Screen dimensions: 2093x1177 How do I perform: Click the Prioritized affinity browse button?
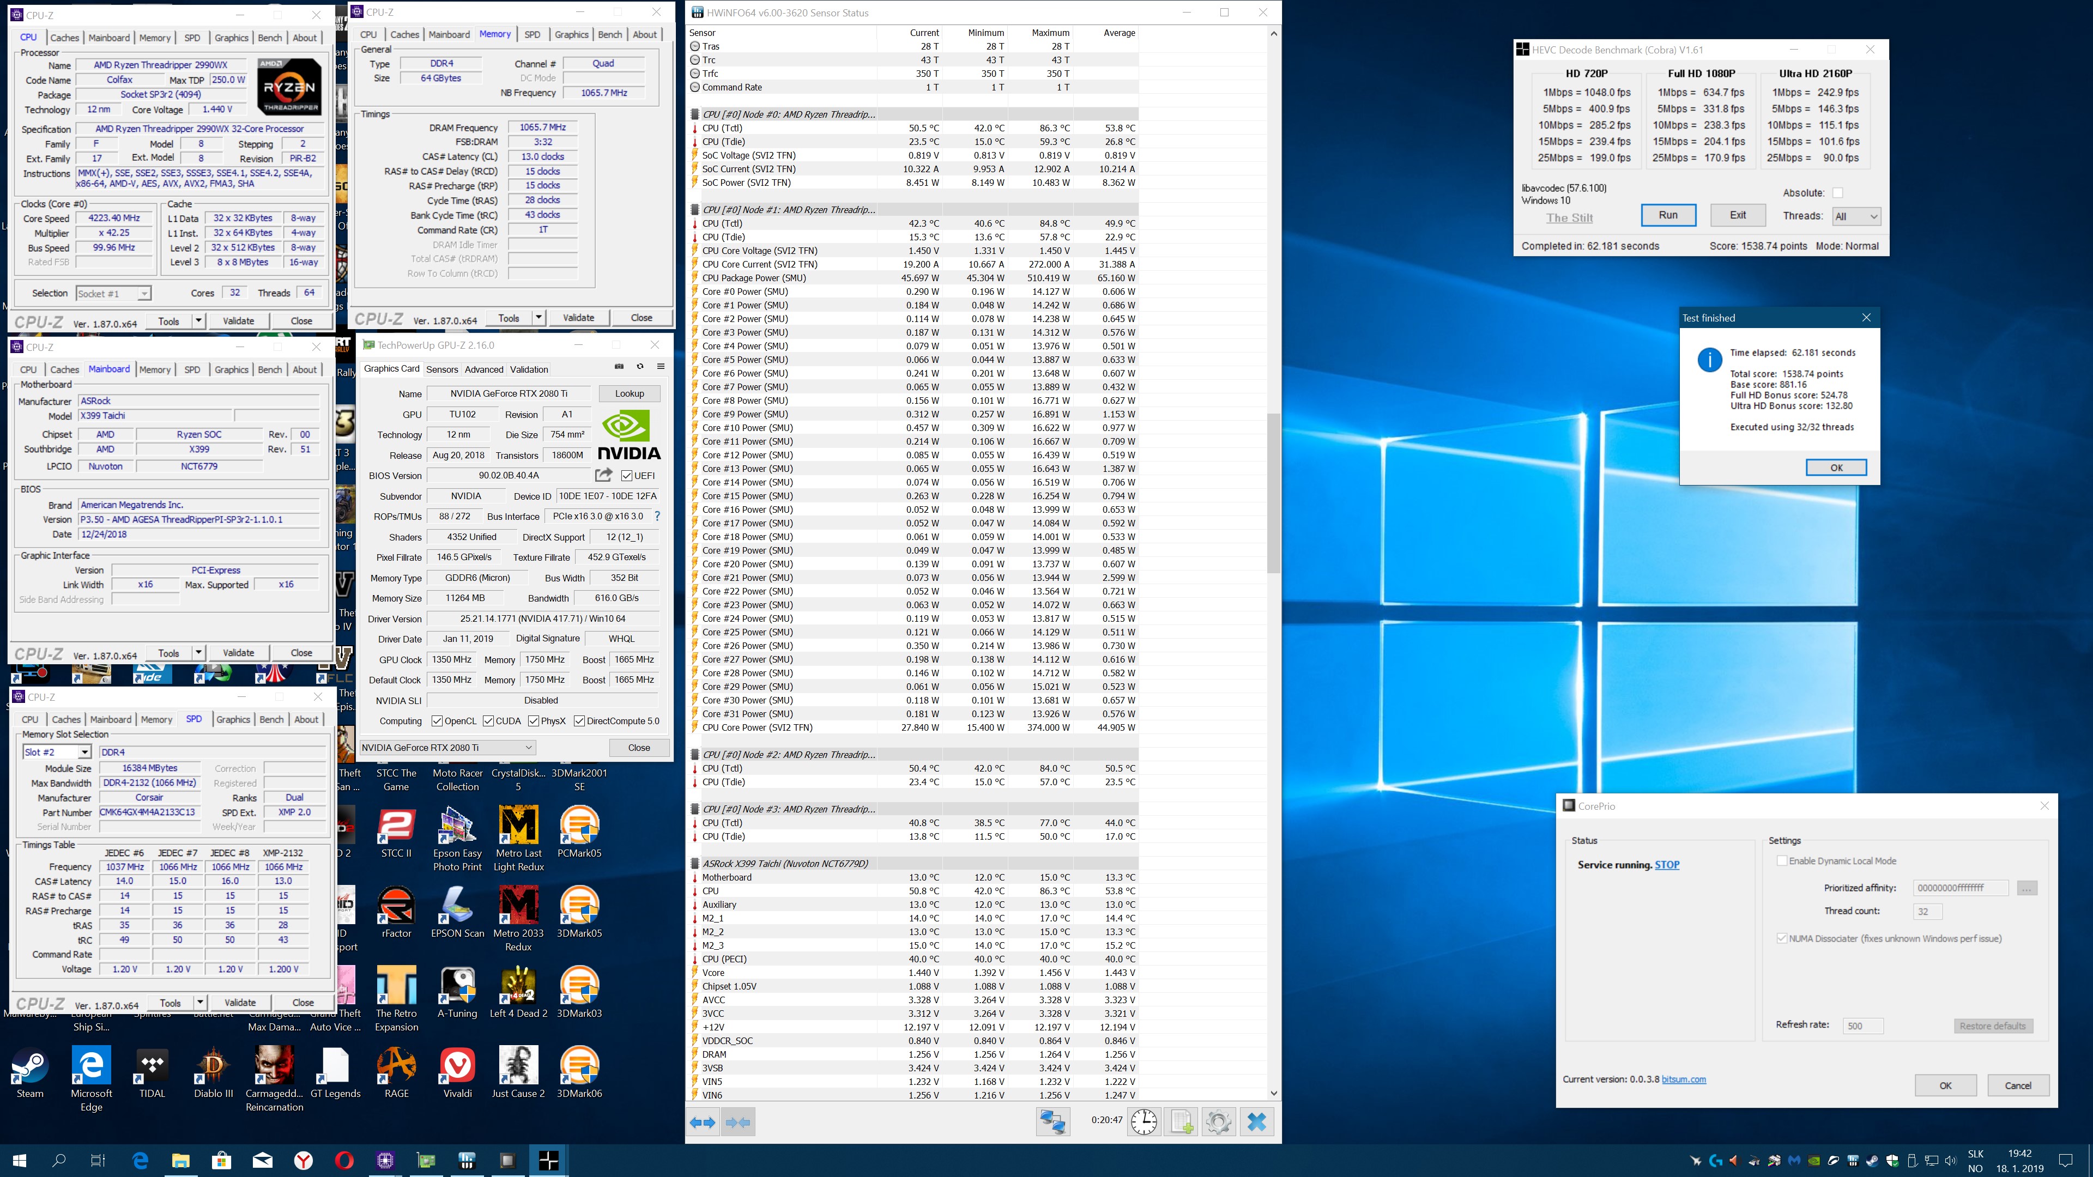[x=2027, y=888]
